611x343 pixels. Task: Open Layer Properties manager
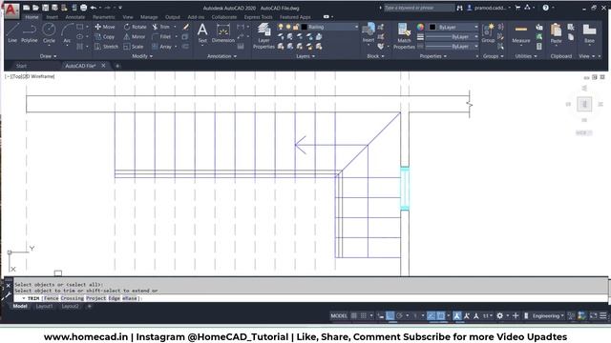[263, 36]
